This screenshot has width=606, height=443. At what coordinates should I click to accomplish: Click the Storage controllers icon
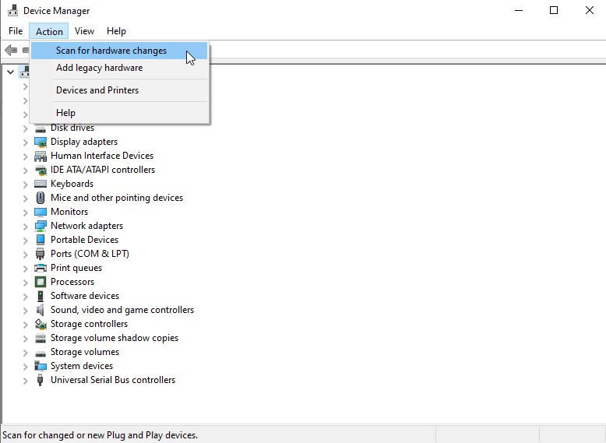[41, 324]
